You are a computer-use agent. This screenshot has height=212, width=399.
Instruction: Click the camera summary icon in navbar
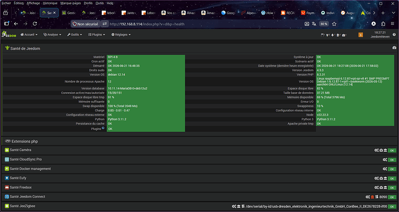pos(344,35)
